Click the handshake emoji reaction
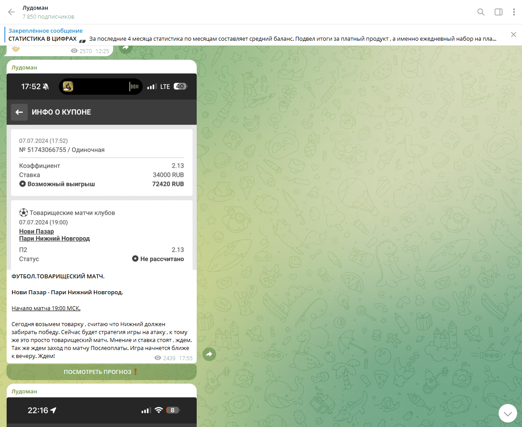The width and height of the screenshot is (522, 427). [16, 49]
